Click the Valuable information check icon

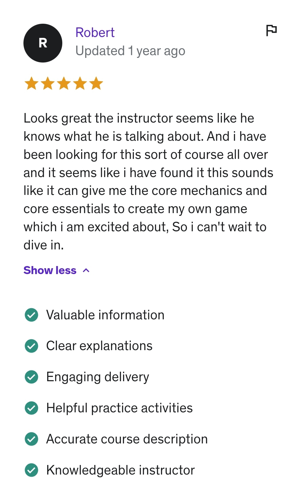click(31, 315)
